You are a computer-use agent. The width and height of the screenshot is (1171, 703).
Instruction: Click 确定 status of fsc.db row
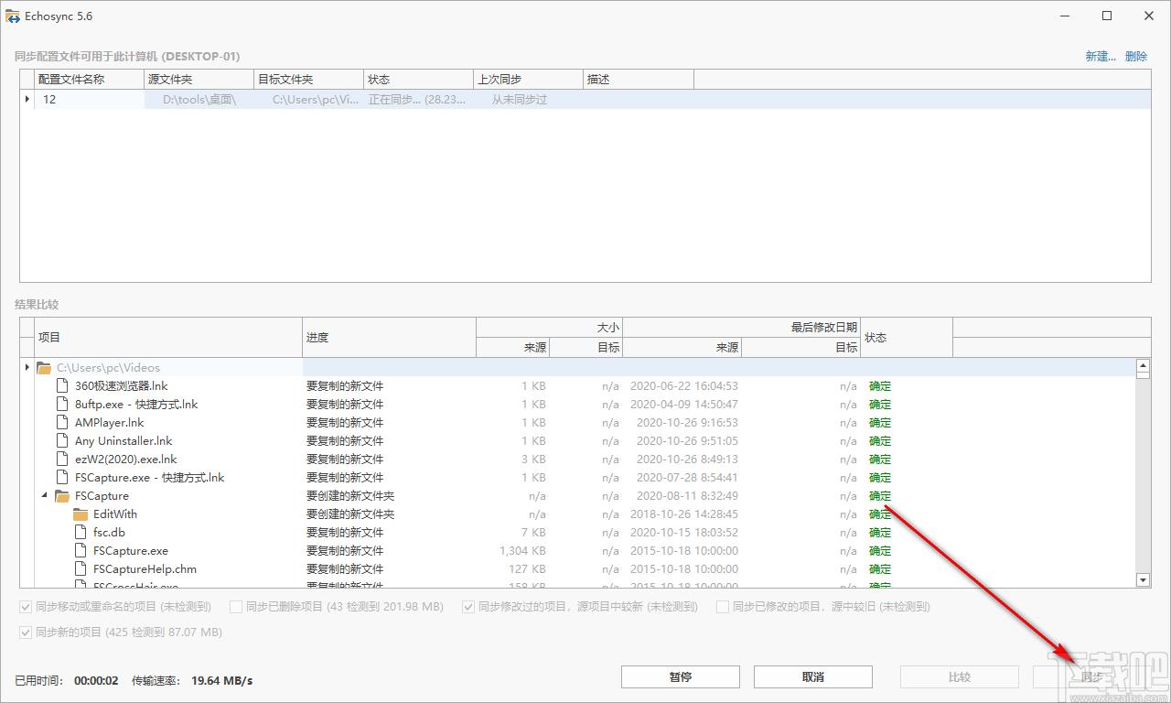point(880,533)
